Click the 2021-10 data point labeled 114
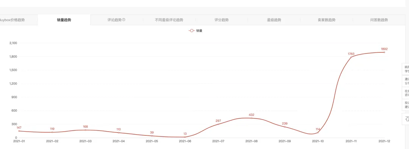409x149 pixels. (x=318, y=133)
